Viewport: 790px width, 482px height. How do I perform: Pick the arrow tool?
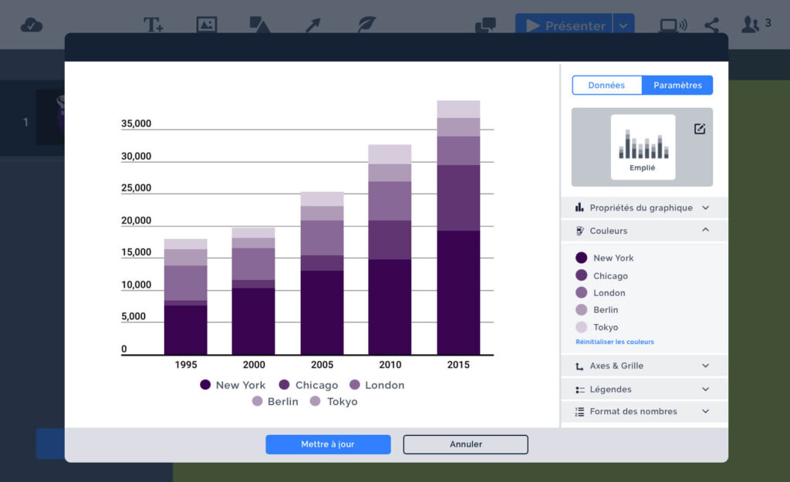point(312,23)
